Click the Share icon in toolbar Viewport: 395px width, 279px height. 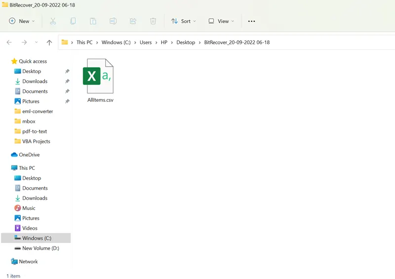(133, 21)
